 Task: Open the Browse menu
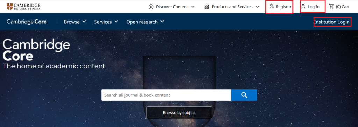coord(75,22)
